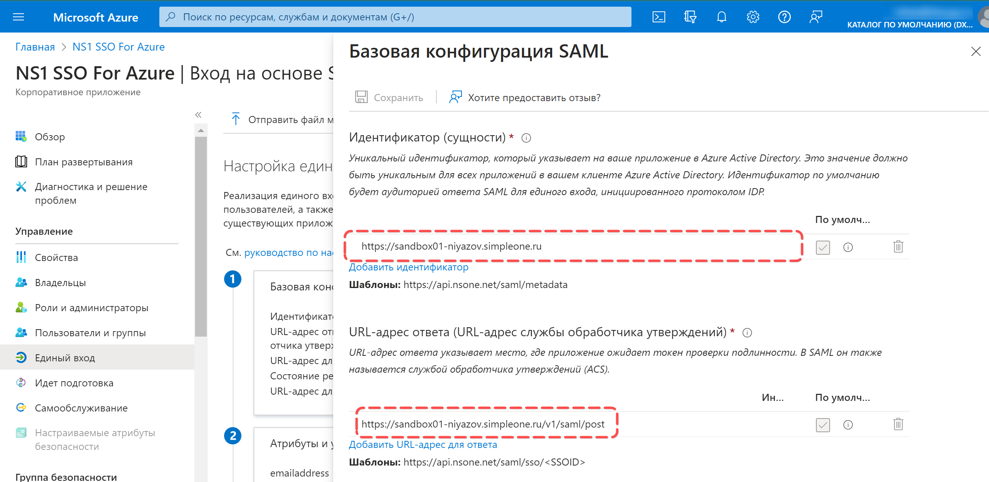Click the Сохранить button

pyautogui.click(x=389, y=98)
